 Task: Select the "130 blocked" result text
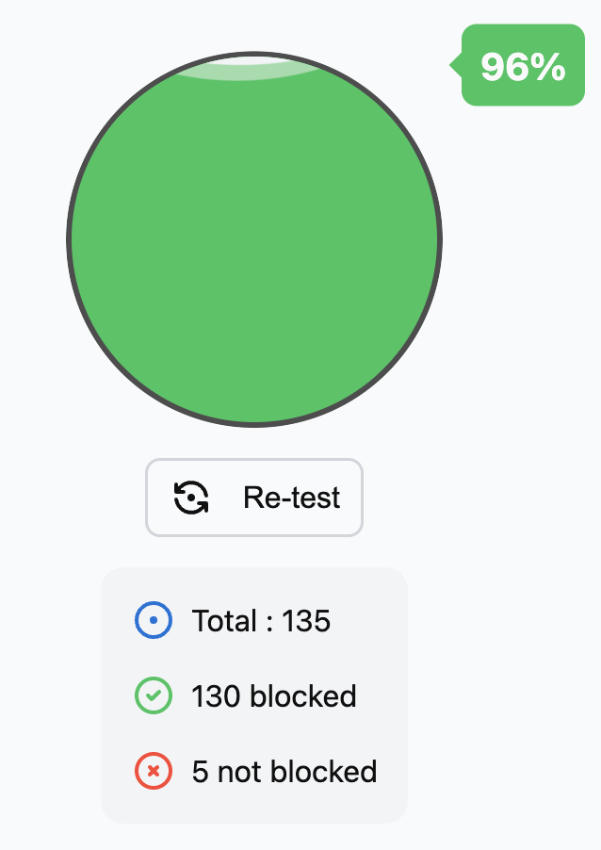(x=274, y=695)
